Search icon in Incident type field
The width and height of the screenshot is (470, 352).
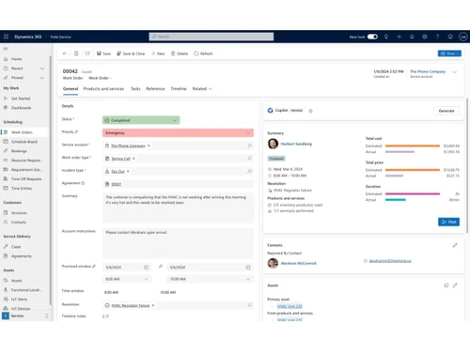pos(249,171)
